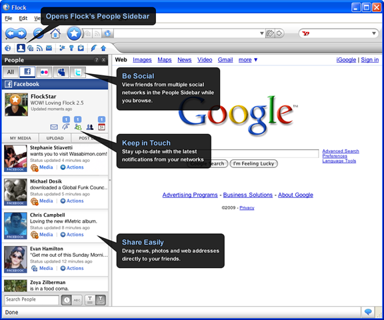Click the I'm Feeling Lucky button
Screen dimensions: 384x320
point(253,163)
